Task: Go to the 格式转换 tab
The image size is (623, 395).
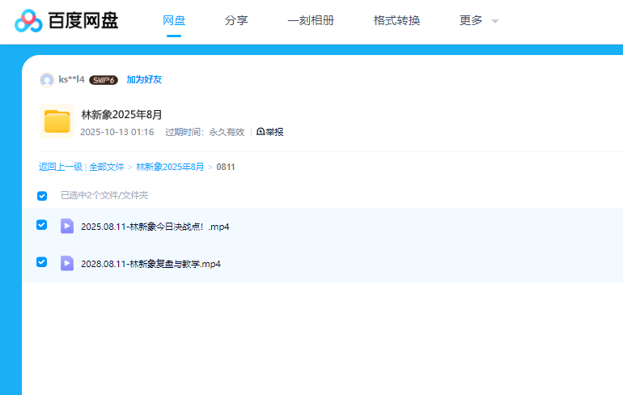Action: pyautogui.click(x=396, y=20)
